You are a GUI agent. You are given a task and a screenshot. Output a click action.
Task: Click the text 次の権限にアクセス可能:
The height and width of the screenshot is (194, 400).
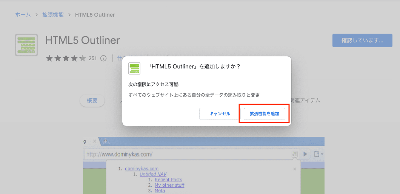pyautogui.click(x=154, y=84)
